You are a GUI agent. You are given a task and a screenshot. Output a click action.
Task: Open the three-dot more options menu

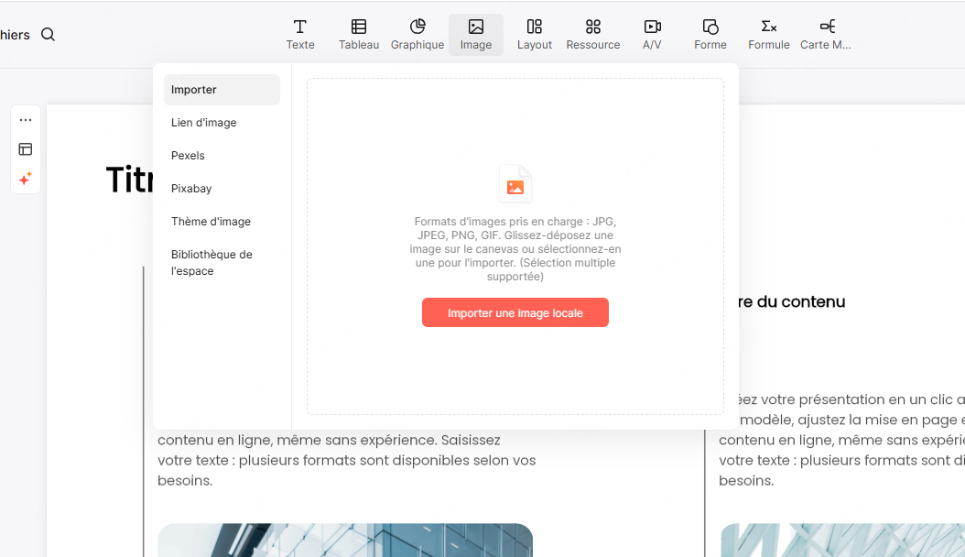click(x=26, y=120)
